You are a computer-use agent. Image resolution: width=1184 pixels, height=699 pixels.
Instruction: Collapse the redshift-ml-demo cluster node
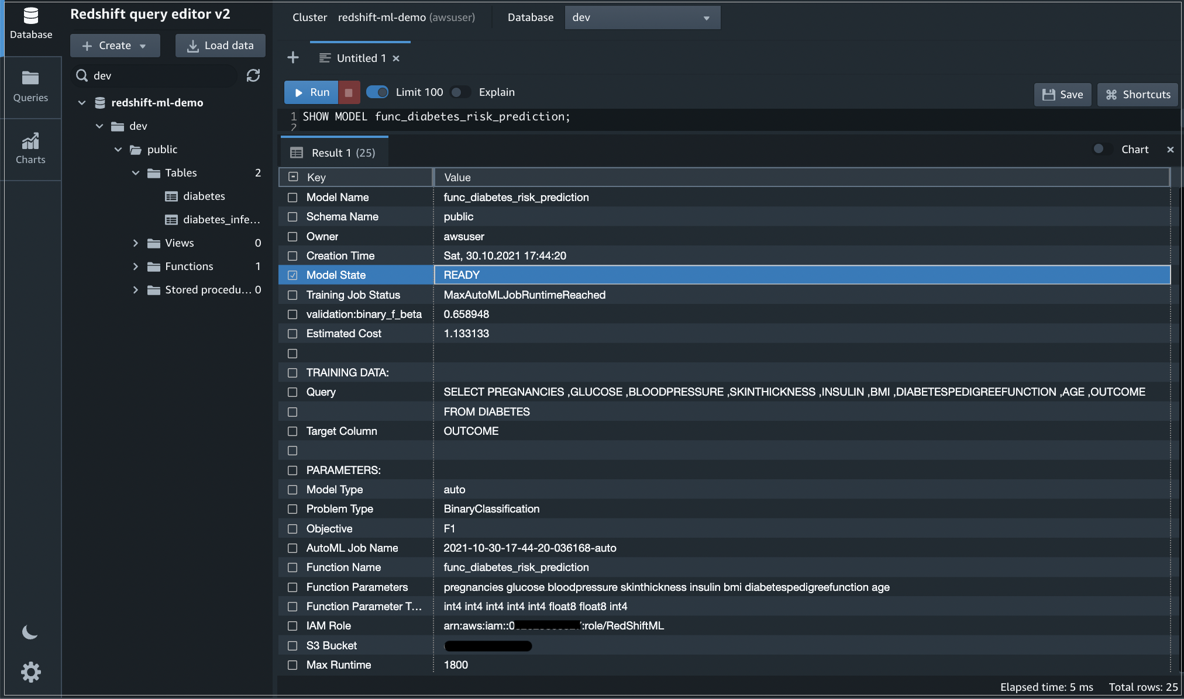click(82, 103)
